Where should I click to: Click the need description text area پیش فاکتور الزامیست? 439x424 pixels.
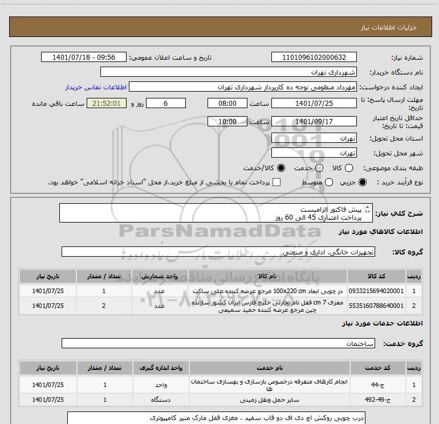pyautogui.click(x=216, y=213)
